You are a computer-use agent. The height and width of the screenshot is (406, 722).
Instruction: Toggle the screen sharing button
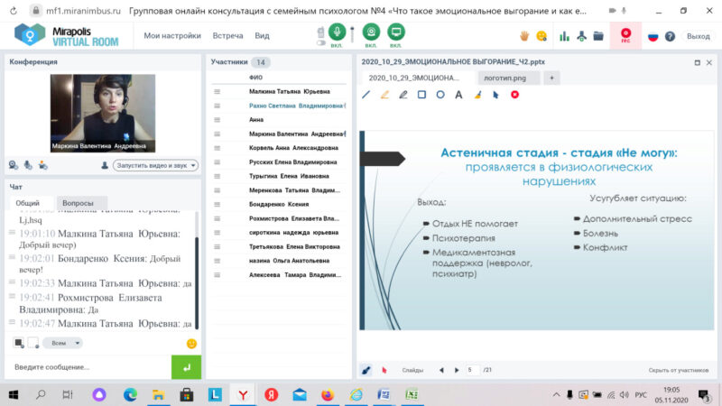coord(395,32)
